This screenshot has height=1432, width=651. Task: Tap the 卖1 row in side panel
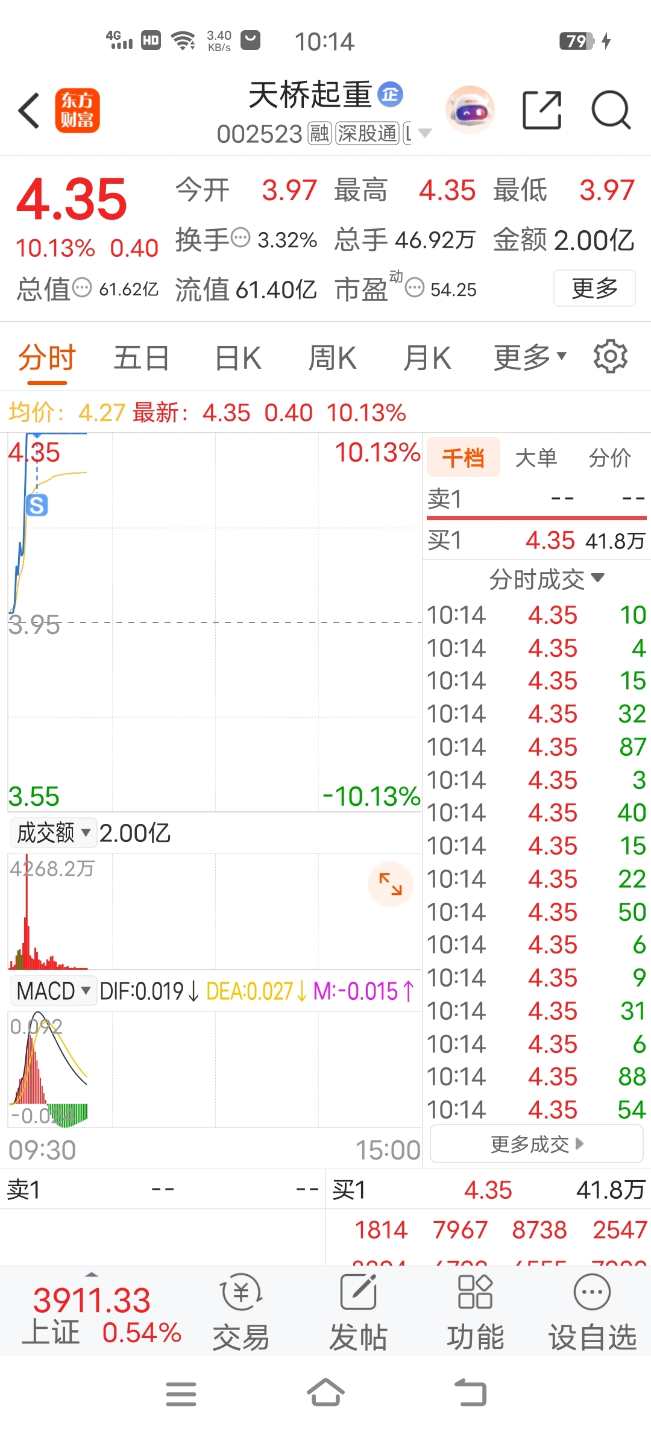[536, 498]
